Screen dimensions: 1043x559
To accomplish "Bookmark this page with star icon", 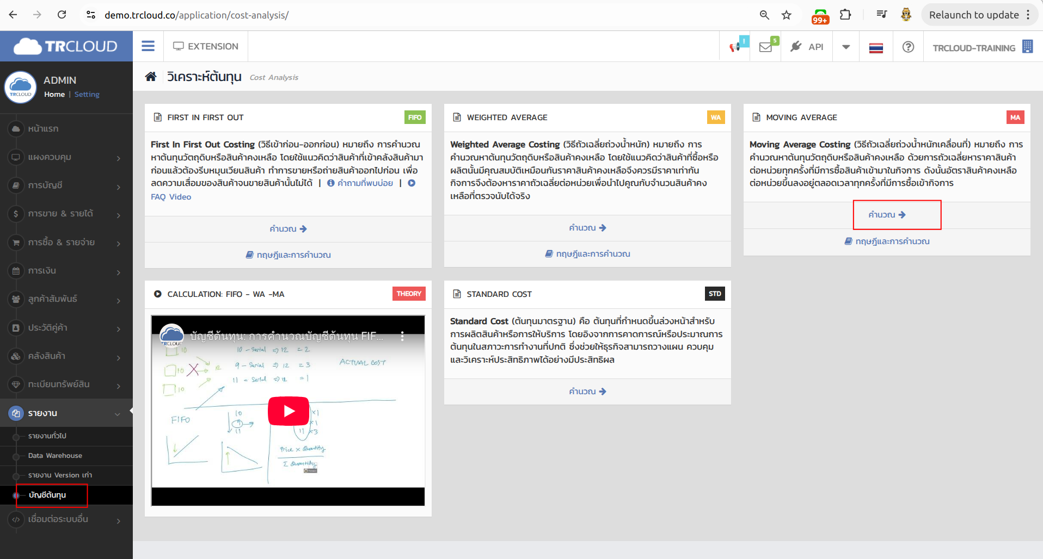I will (786, 15).
